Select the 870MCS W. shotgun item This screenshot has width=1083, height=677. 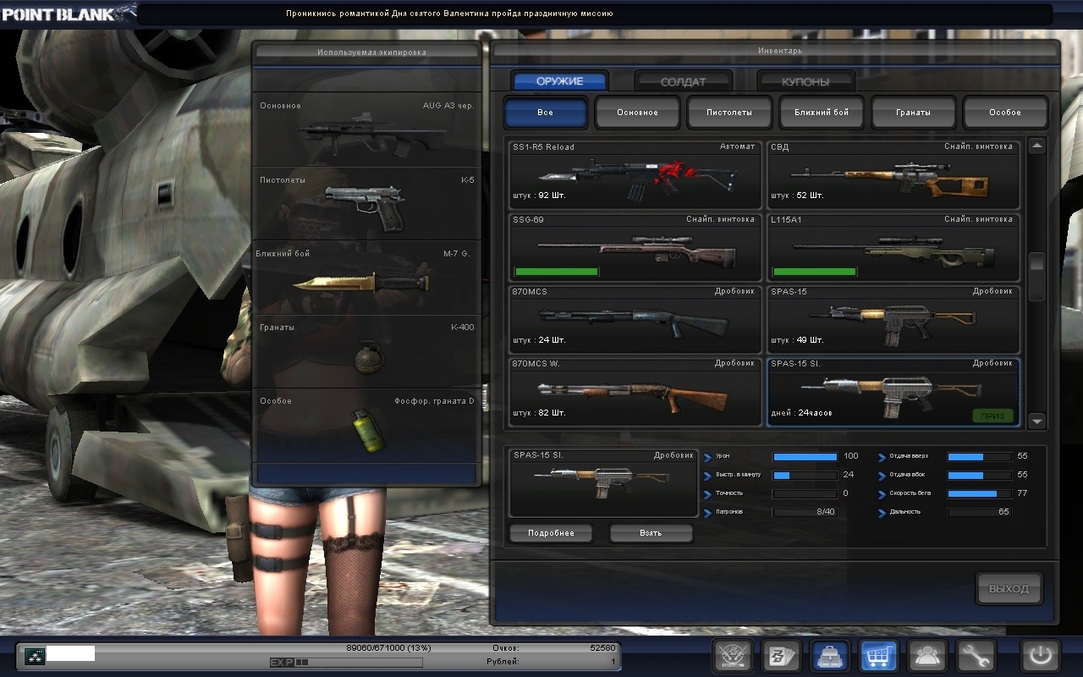pos(635,392)
